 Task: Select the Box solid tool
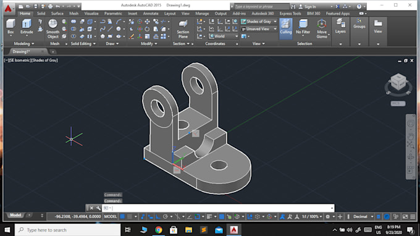10,27
